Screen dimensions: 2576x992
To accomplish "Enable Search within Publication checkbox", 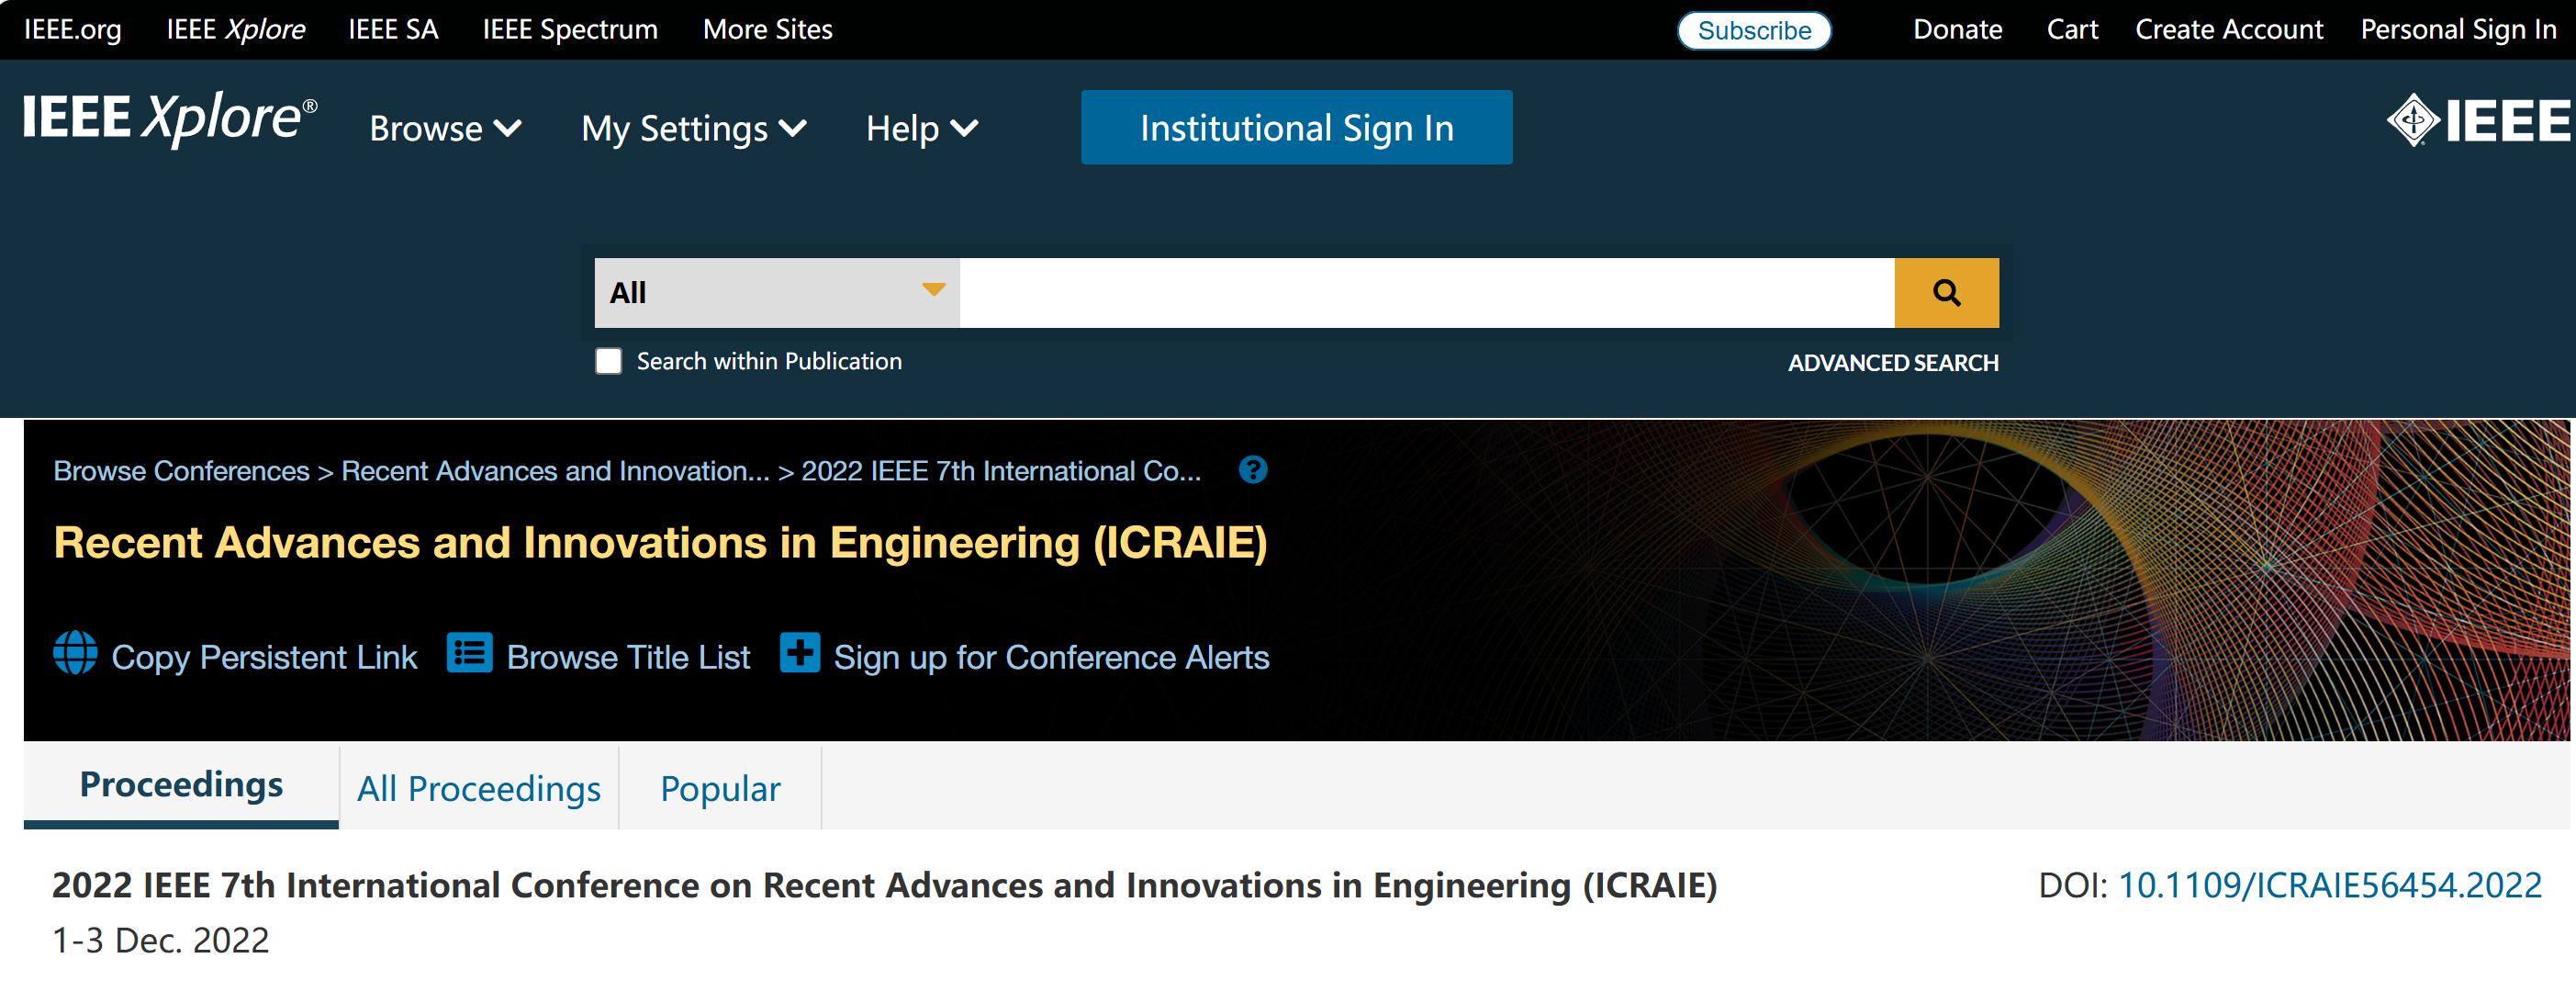I will 608,361.
